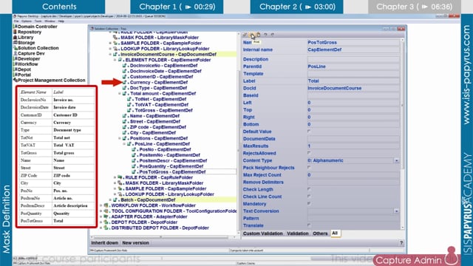
Task: Click the TOOL CONFIGURATION FOLDER node icon
Action: 106,211
